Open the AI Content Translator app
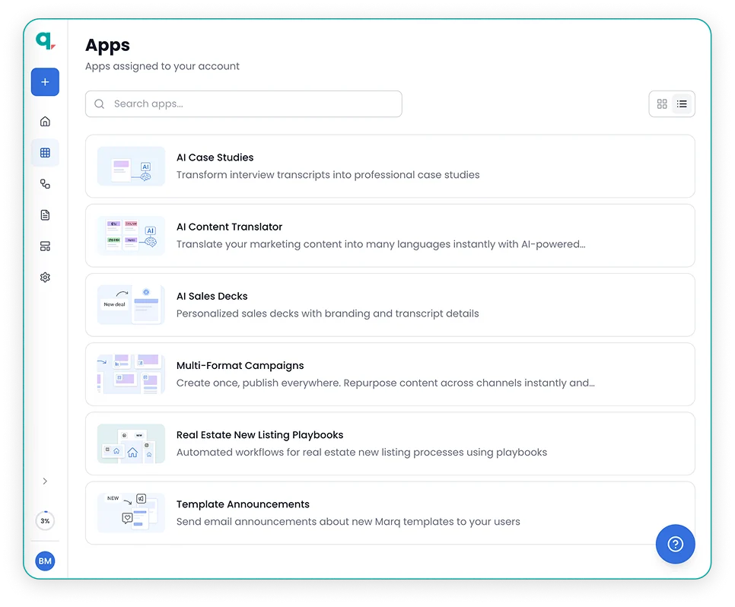This screenshot has width=735, height=607. pos(390,235)
